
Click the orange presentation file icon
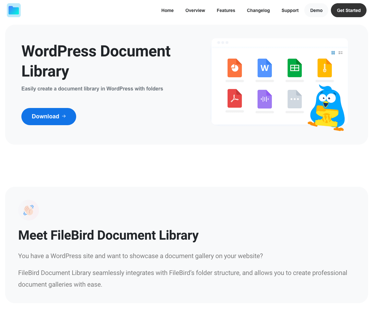pyautogui.click(x=235, y=68)
